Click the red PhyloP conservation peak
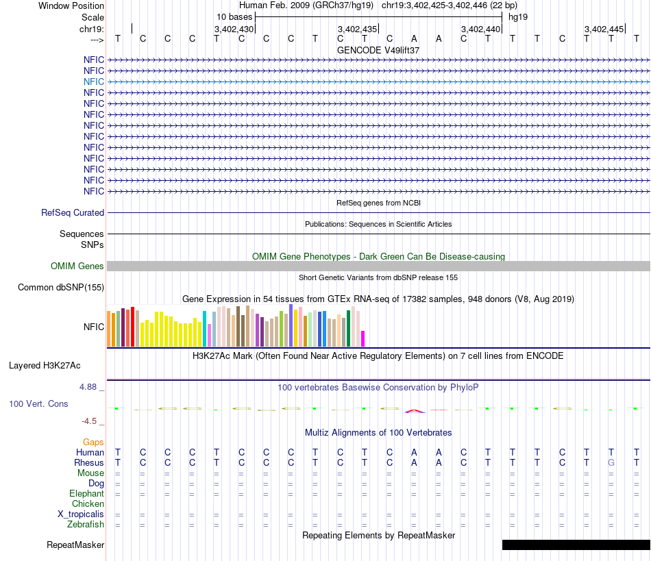The width and height of the screenshot is (651, 561). coord(415,411)
